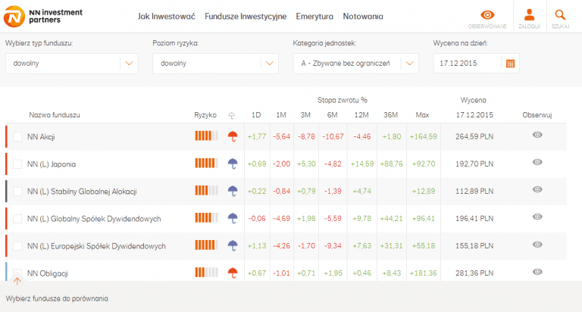This screenshot has width=582, height=312.
Task: Click the valuation date input field
Action: tap(467, 64)
